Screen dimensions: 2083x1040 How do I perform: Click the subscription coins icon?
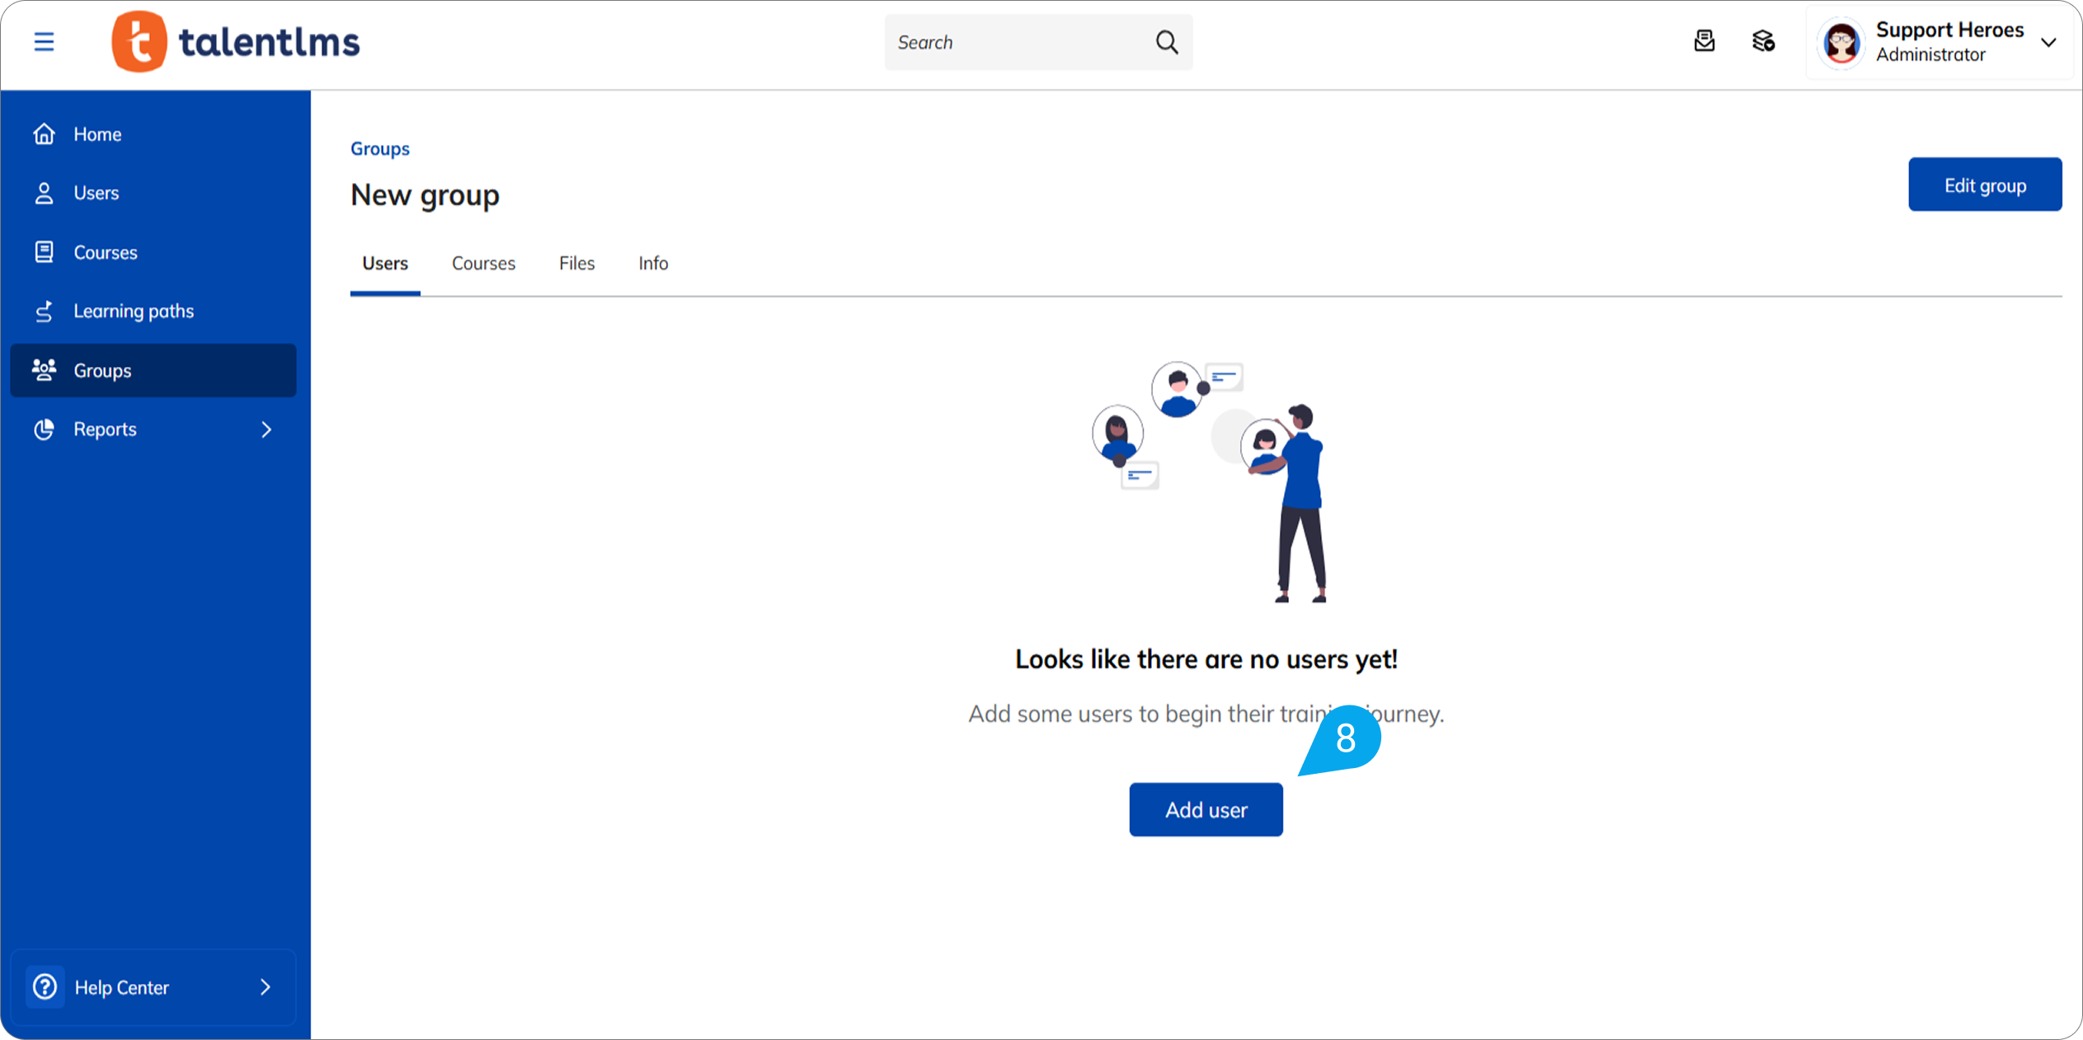(1763, 41)
